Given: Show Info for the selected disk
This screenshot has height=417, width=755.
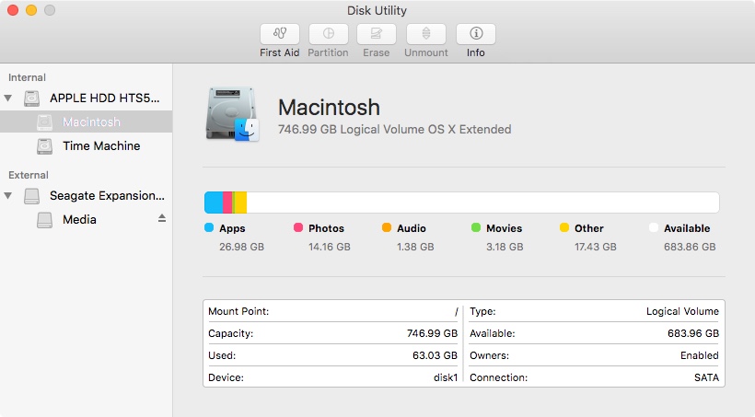Looking at the screenshot, I should (x=476, y=34).
